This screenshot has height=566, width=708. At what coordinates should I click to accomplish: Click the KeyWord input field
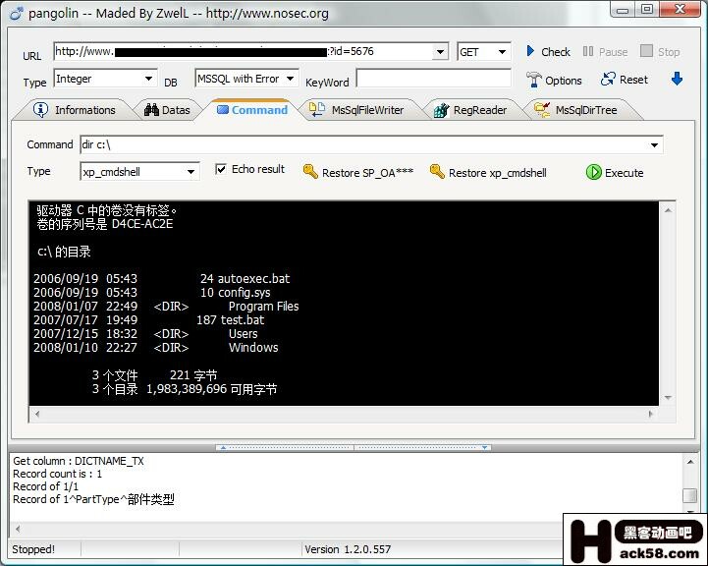tap(433, 79)
